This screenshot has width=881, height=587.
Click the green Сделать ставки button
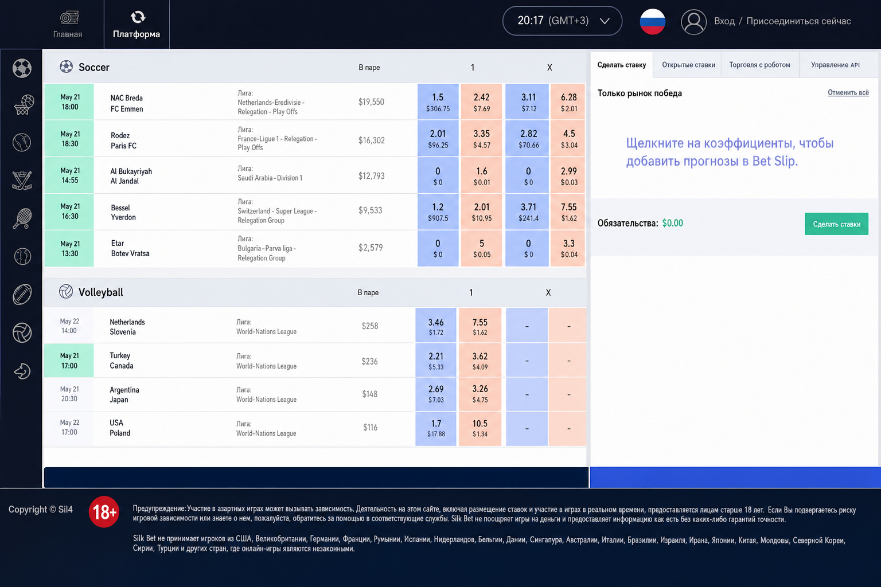coord(836,224)
